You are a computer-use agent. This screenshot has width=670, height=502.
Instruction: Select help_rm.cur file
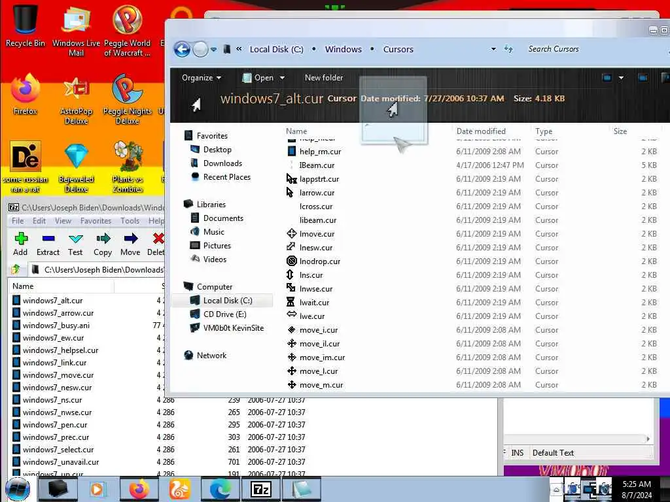pyautogui.click(x=320, y=152)
